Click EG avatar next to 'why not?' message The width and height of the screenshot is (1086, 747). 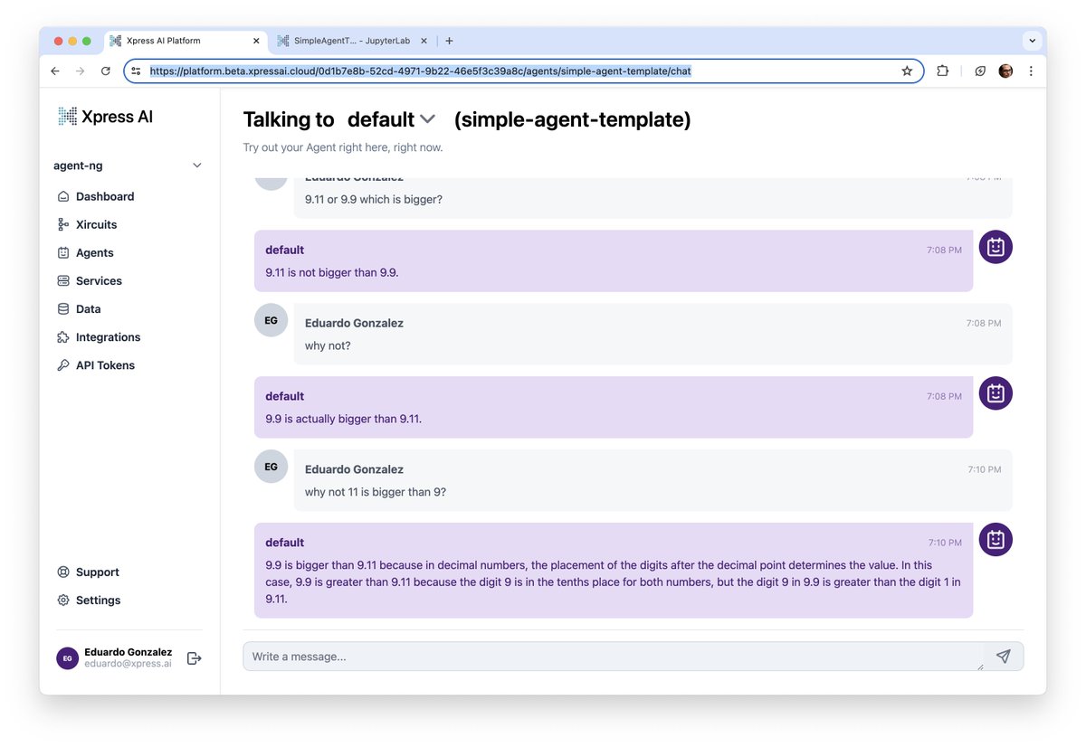(271, 320)
